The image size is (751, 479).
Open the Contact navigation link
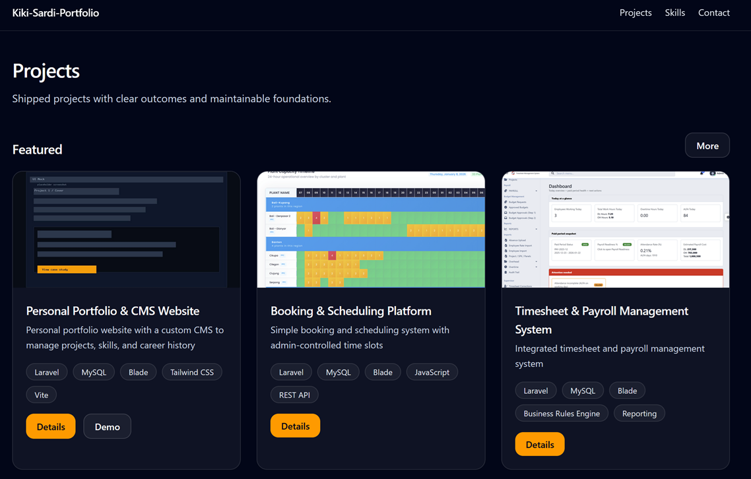point(713,13)
